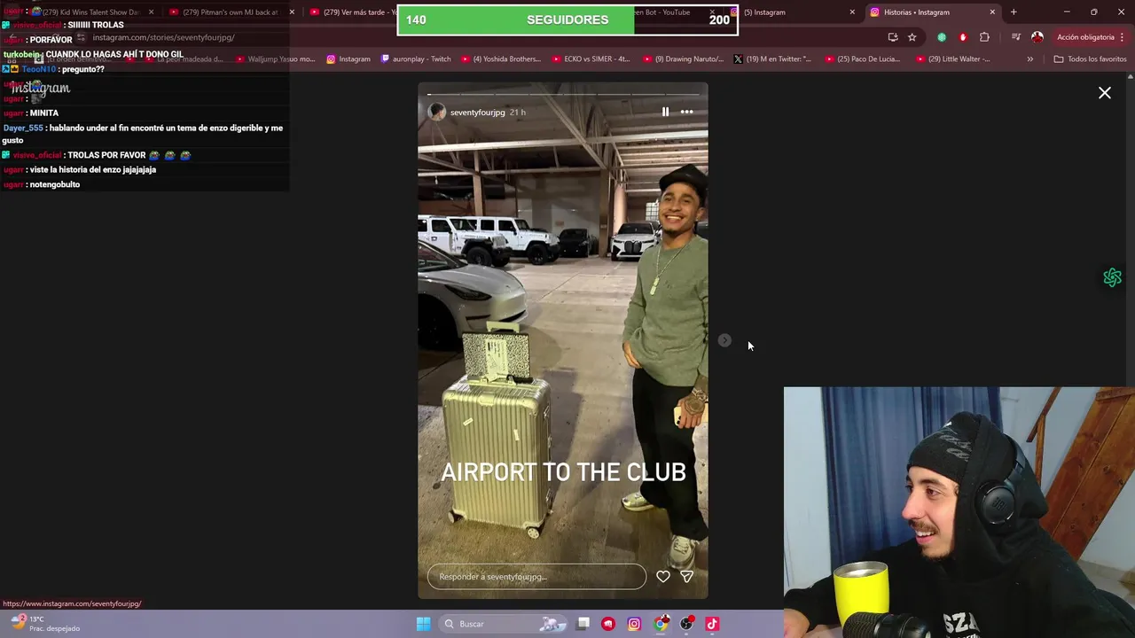Close the (5) Instagram tab
This screenshot has width=1135, height=638.
852,12
